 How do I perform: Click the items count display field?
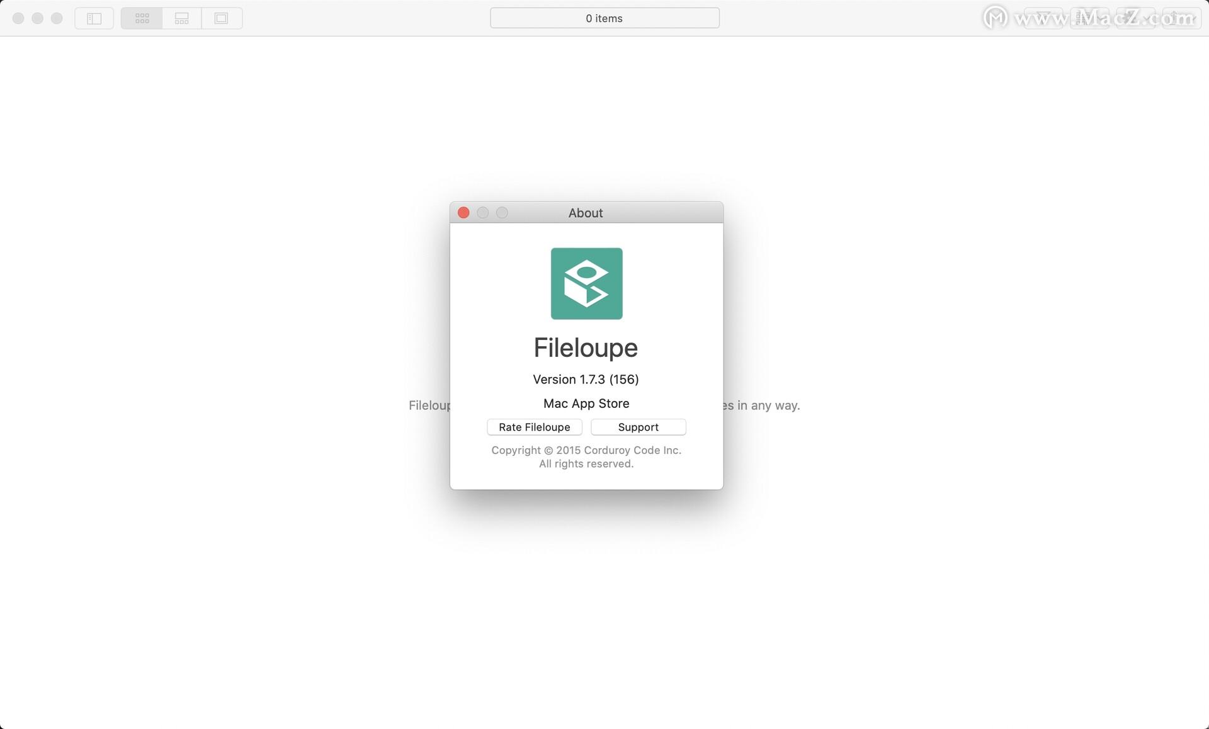(x=605, y=16)
